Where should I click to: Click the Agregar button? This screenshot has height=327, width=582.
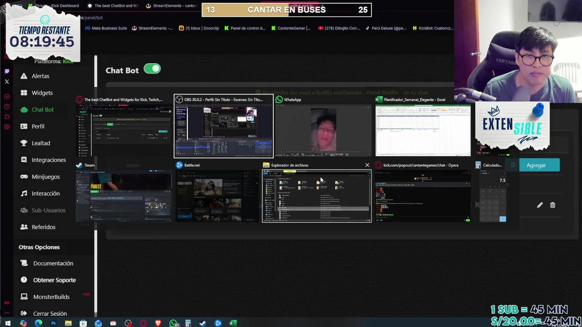tap(539, 165)
